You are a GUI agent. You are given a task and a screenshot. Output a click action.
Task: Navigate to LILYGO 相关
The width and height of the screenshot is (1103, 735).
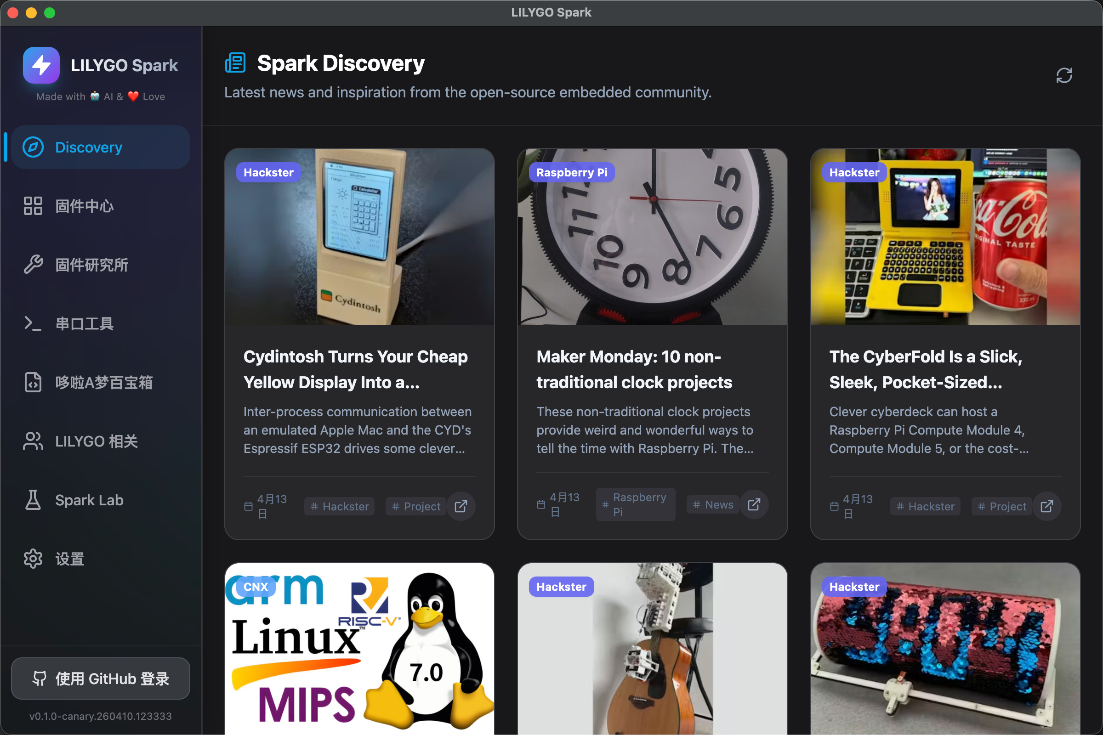point(101,441)
